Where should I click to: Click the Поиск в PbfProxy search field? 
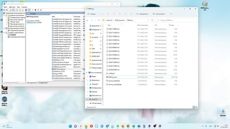click(x=176, y=20)
